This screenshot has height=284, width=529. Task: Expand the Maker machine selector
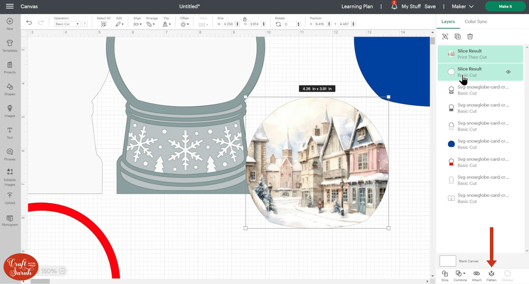tap(463, 6)
